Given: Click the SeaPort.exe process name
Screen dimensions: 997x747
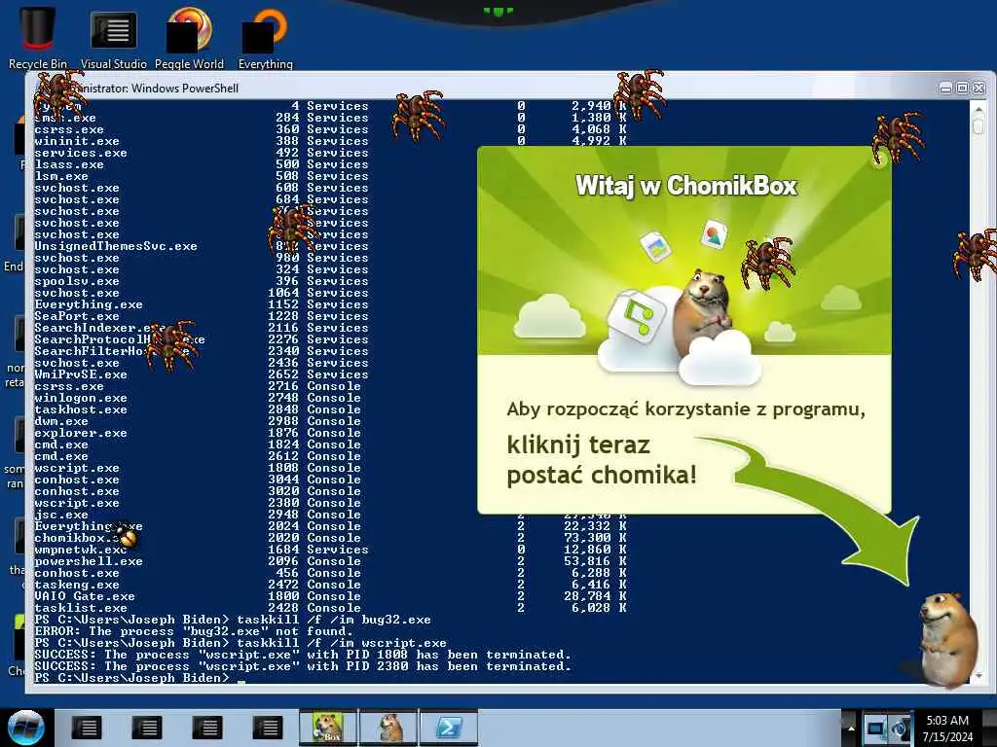Looking at the screenshot, I should click(77, 316).
